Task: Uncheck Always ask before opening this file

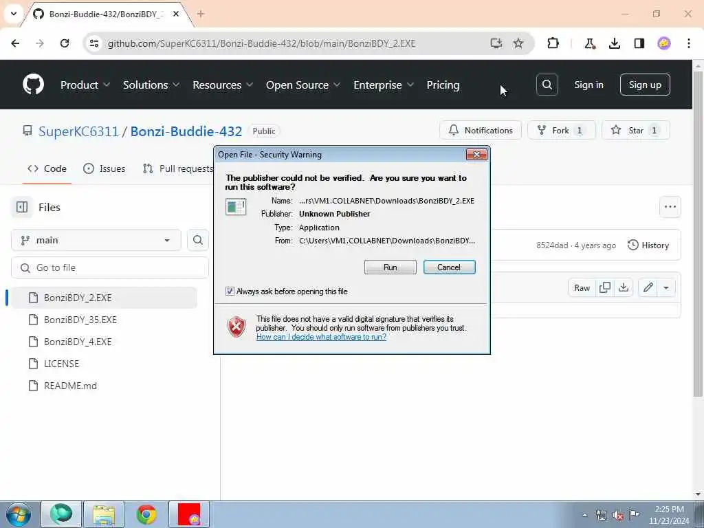Action: pyautogui.click(x=230, y=291)
